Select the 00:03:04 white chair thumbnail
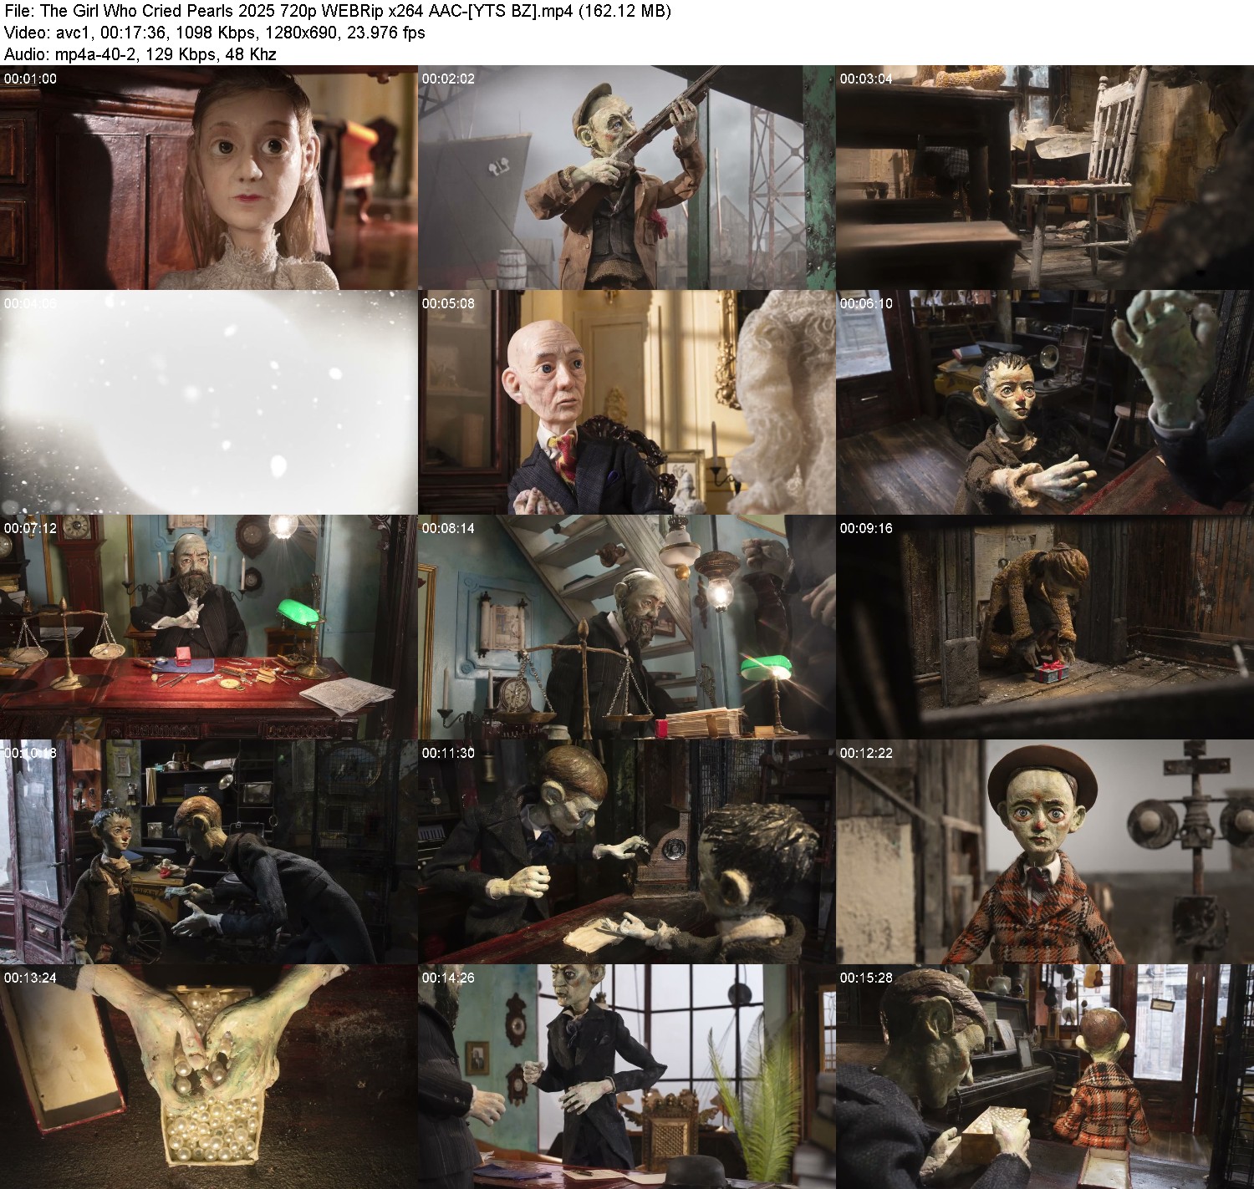 [x=1045, y=178]
